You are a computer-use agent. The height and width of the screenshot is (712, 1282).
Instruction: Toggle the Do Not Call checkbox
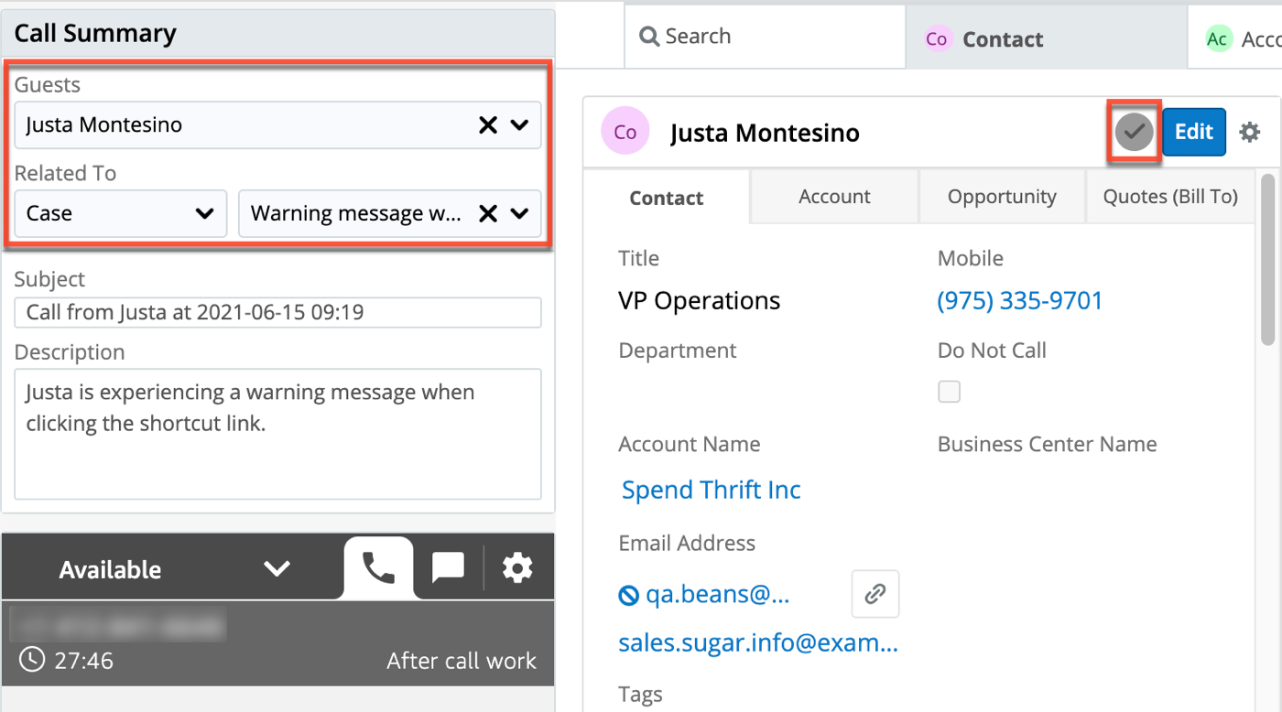coord(950,392)
